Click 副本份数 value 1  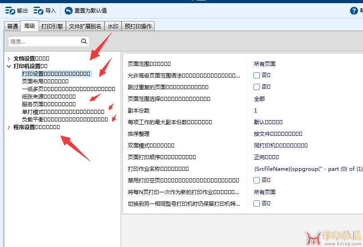pyautogui.click(x=255, y=111)
